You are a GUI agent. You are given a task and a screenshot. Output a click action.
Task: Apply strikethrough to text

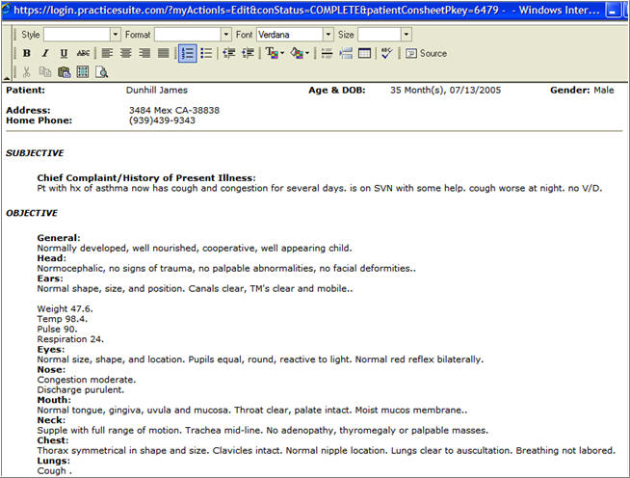[x=83, y=53]
